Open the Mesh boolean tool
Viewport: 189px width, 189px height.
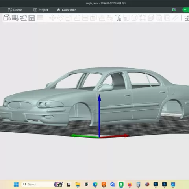[93, 18]
